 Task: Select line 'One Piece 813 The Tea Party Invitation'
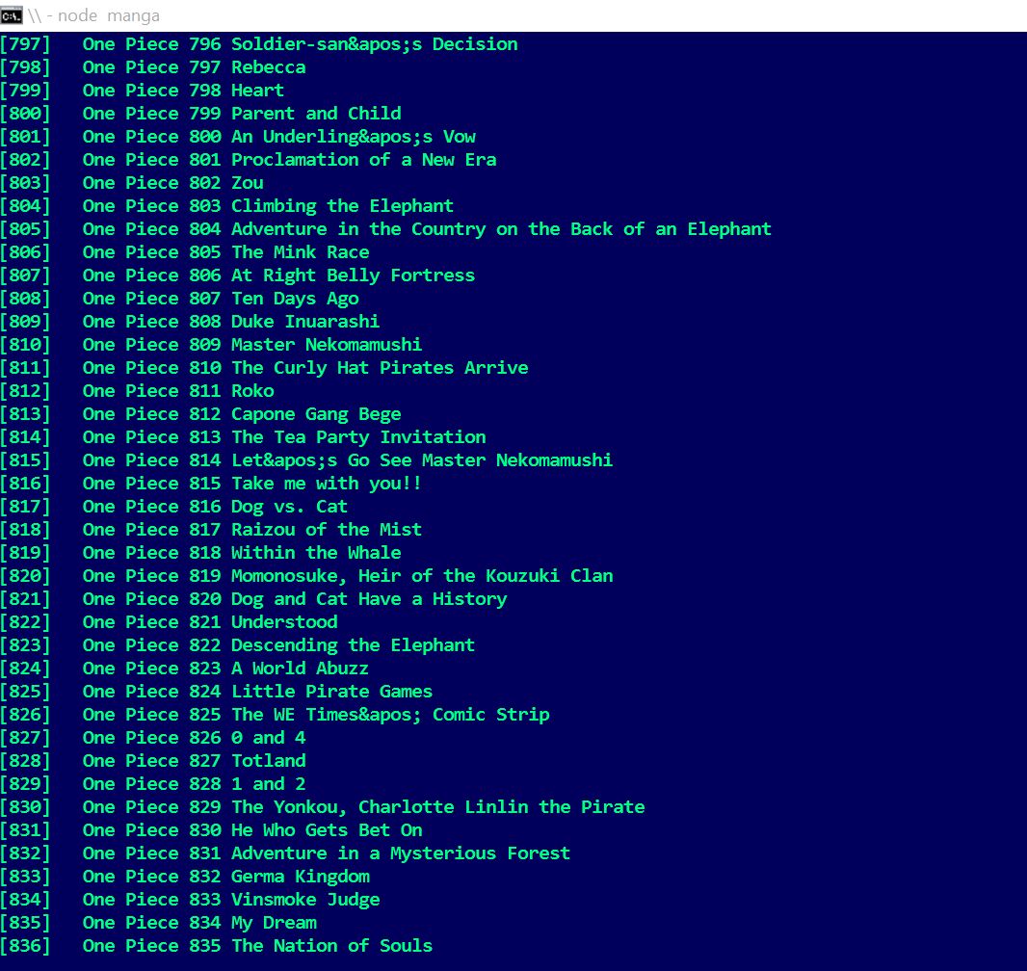point(284,437)
